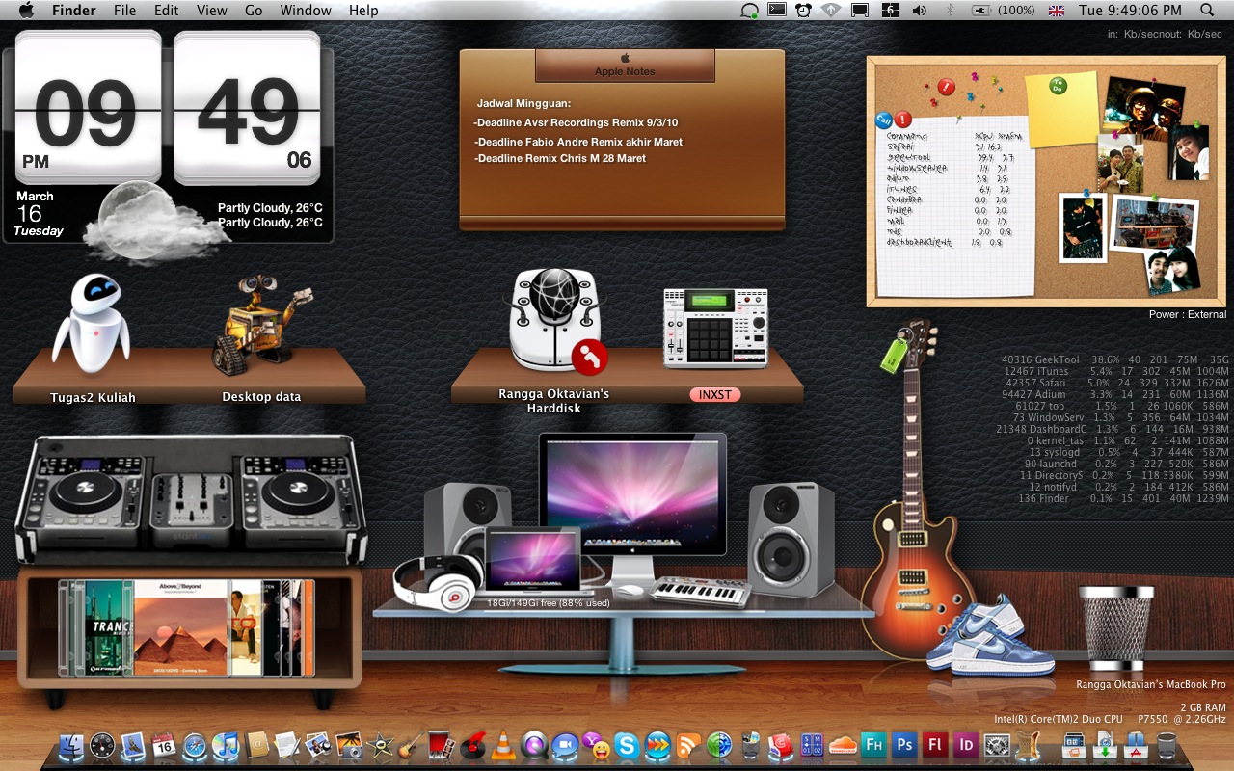The image size is (1234, 771).
Task: Click '40316 GeekTool' process row
Action: [1115, 359]
